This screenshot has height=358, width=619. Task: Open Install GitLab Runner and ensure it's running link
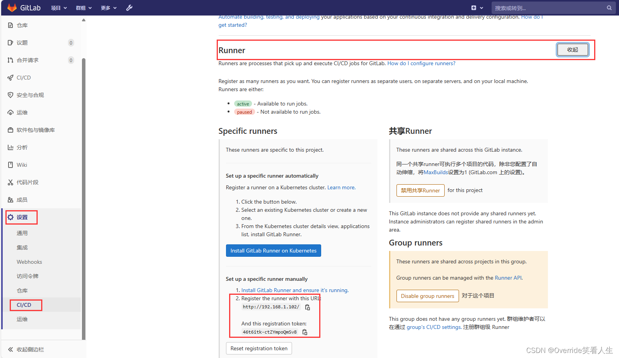click(295, 290)
